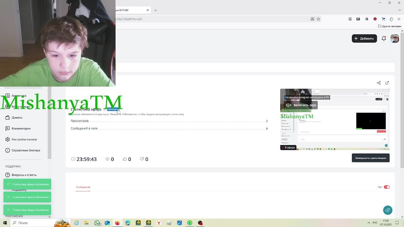Click the Сообщений в чате row
This screenshot has width=404, height=227.
tap(169, 128)
